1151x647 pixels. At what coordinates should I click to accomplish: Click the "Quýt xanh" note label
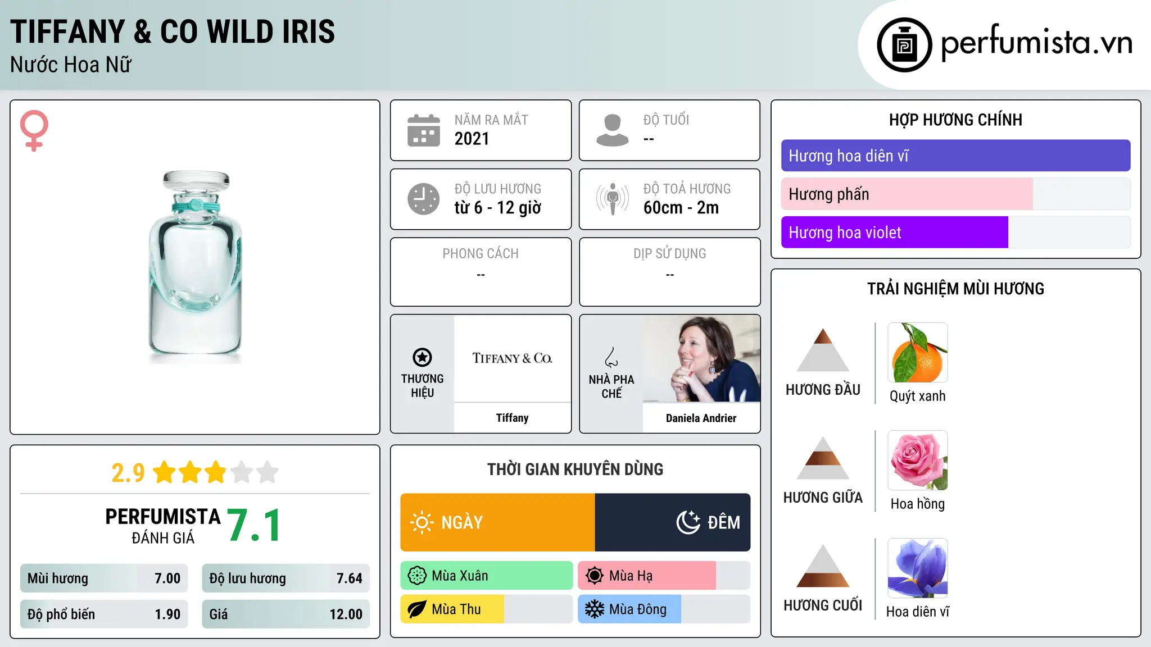click(x=918, y=396)
